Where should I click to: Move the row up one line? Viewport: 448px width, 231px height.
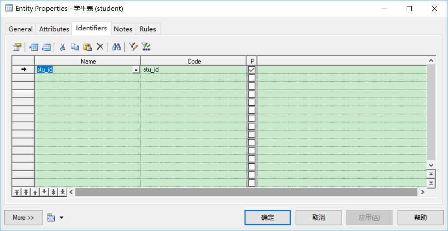pyautogui.click(x=35, y=192)
